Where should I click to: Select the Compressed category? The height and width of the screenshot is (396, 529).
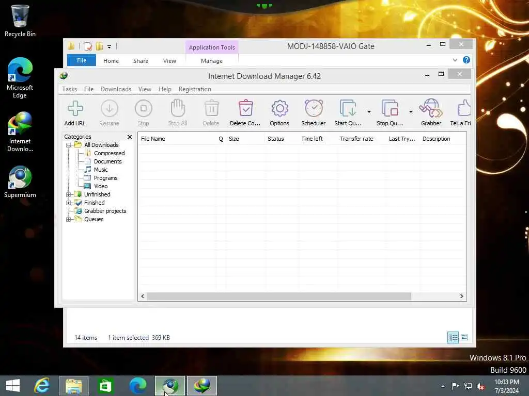[x=110, y=153]
